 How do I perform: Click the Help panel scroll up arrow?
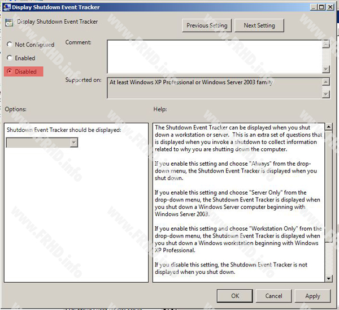pos(329,127)
